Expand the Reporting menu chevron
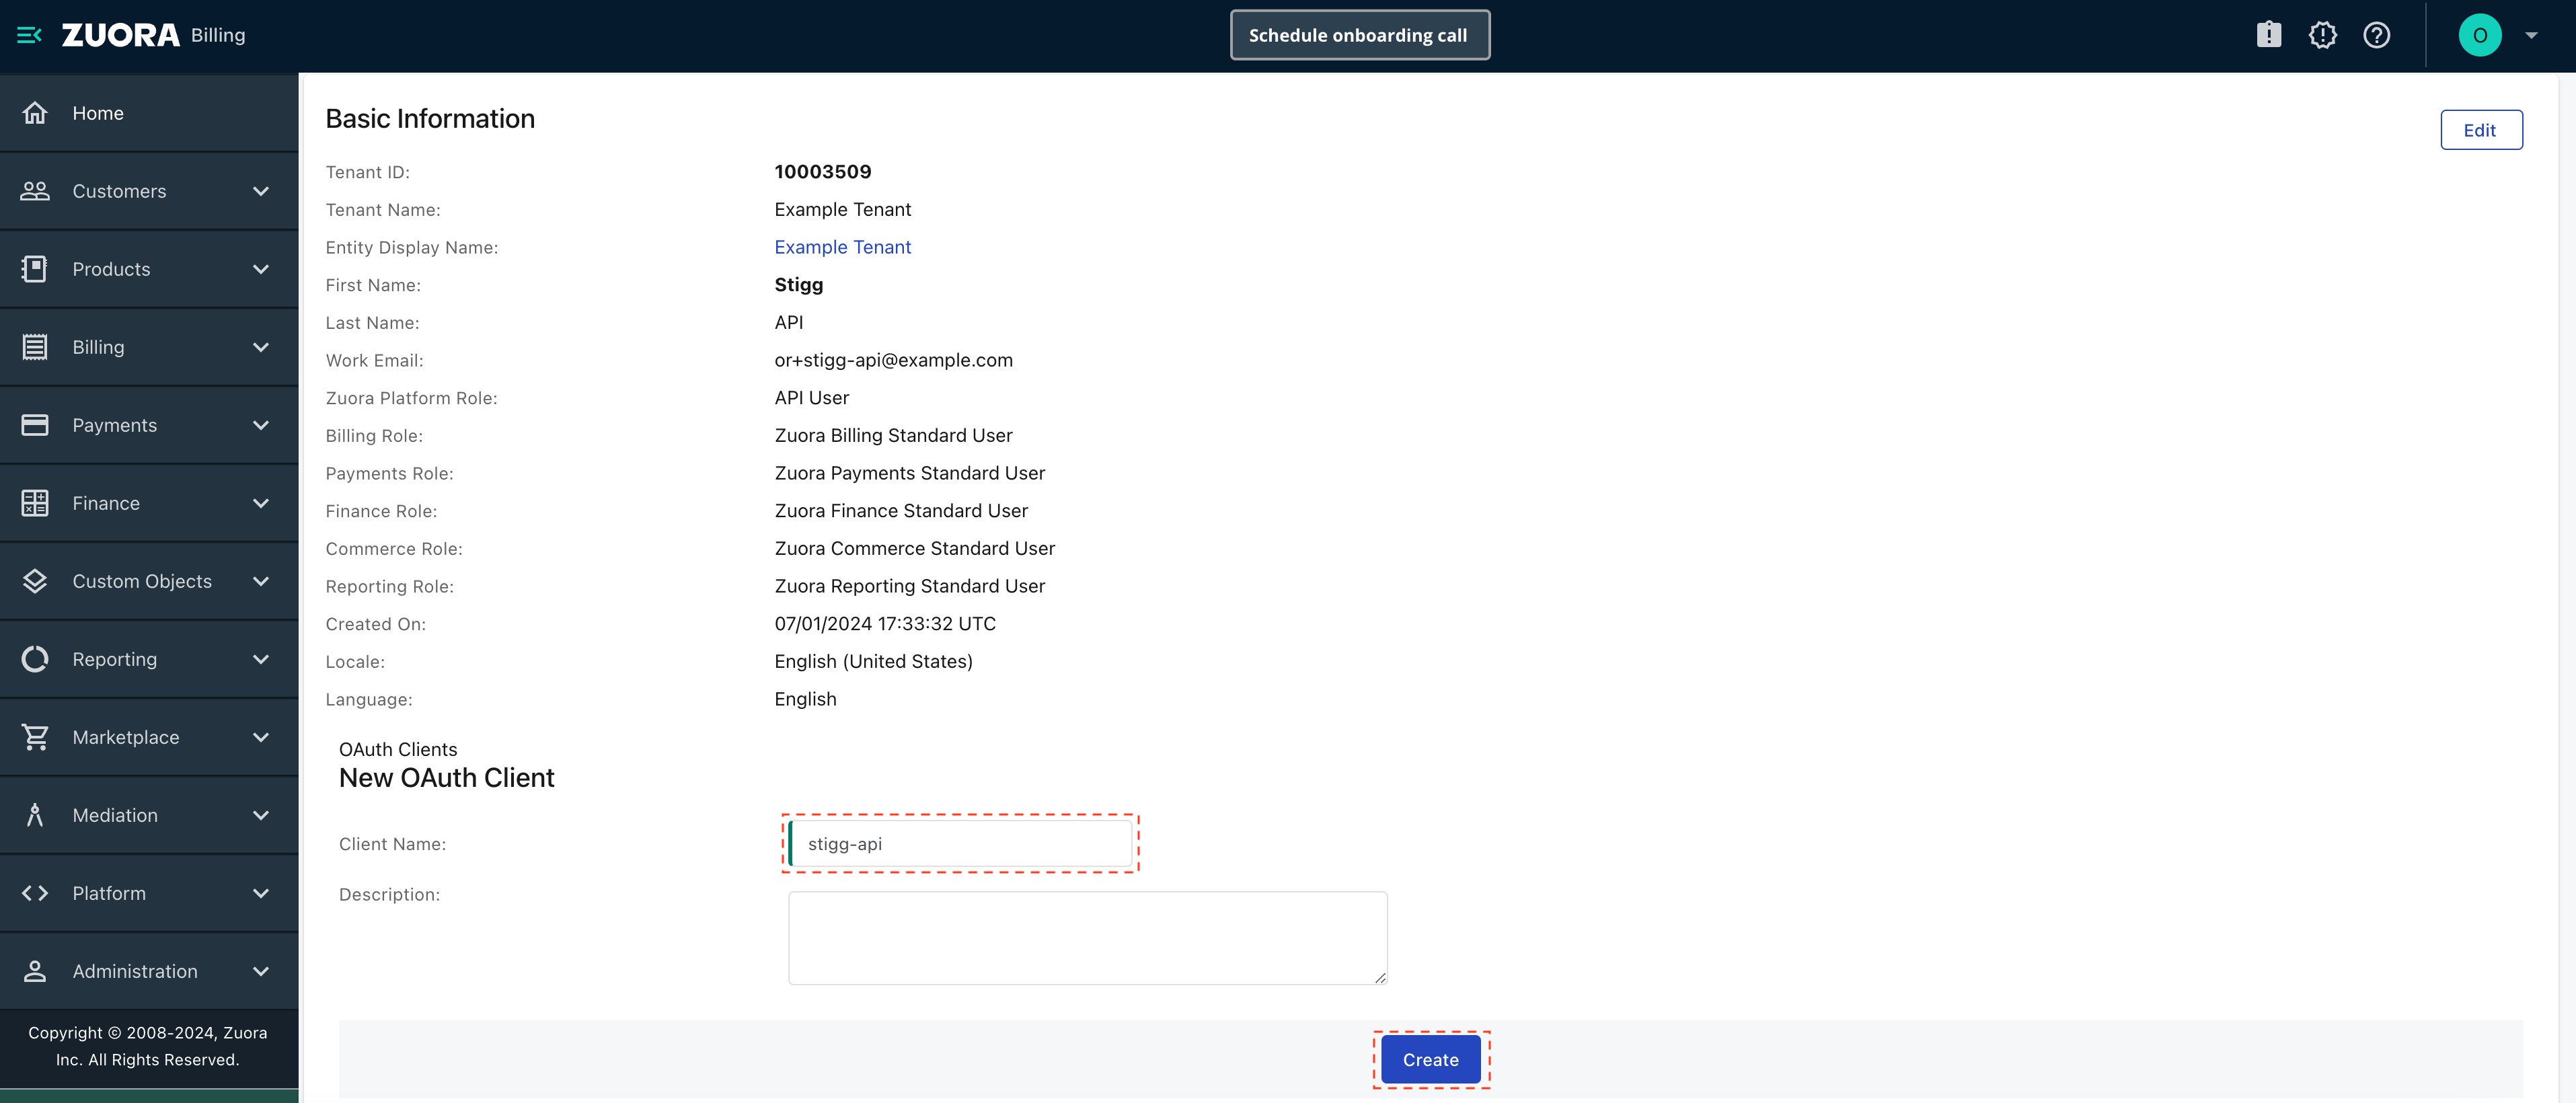Screen dimensions: 2576x1103 pos(261,659)
